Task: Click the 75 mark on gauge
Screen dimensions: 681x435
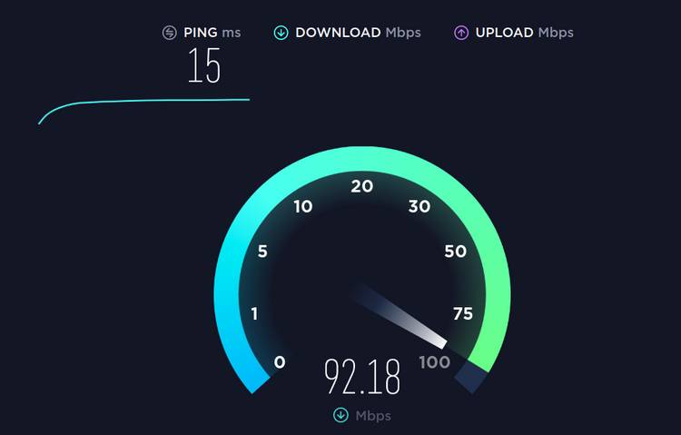Action: click(x=462, y=313)
